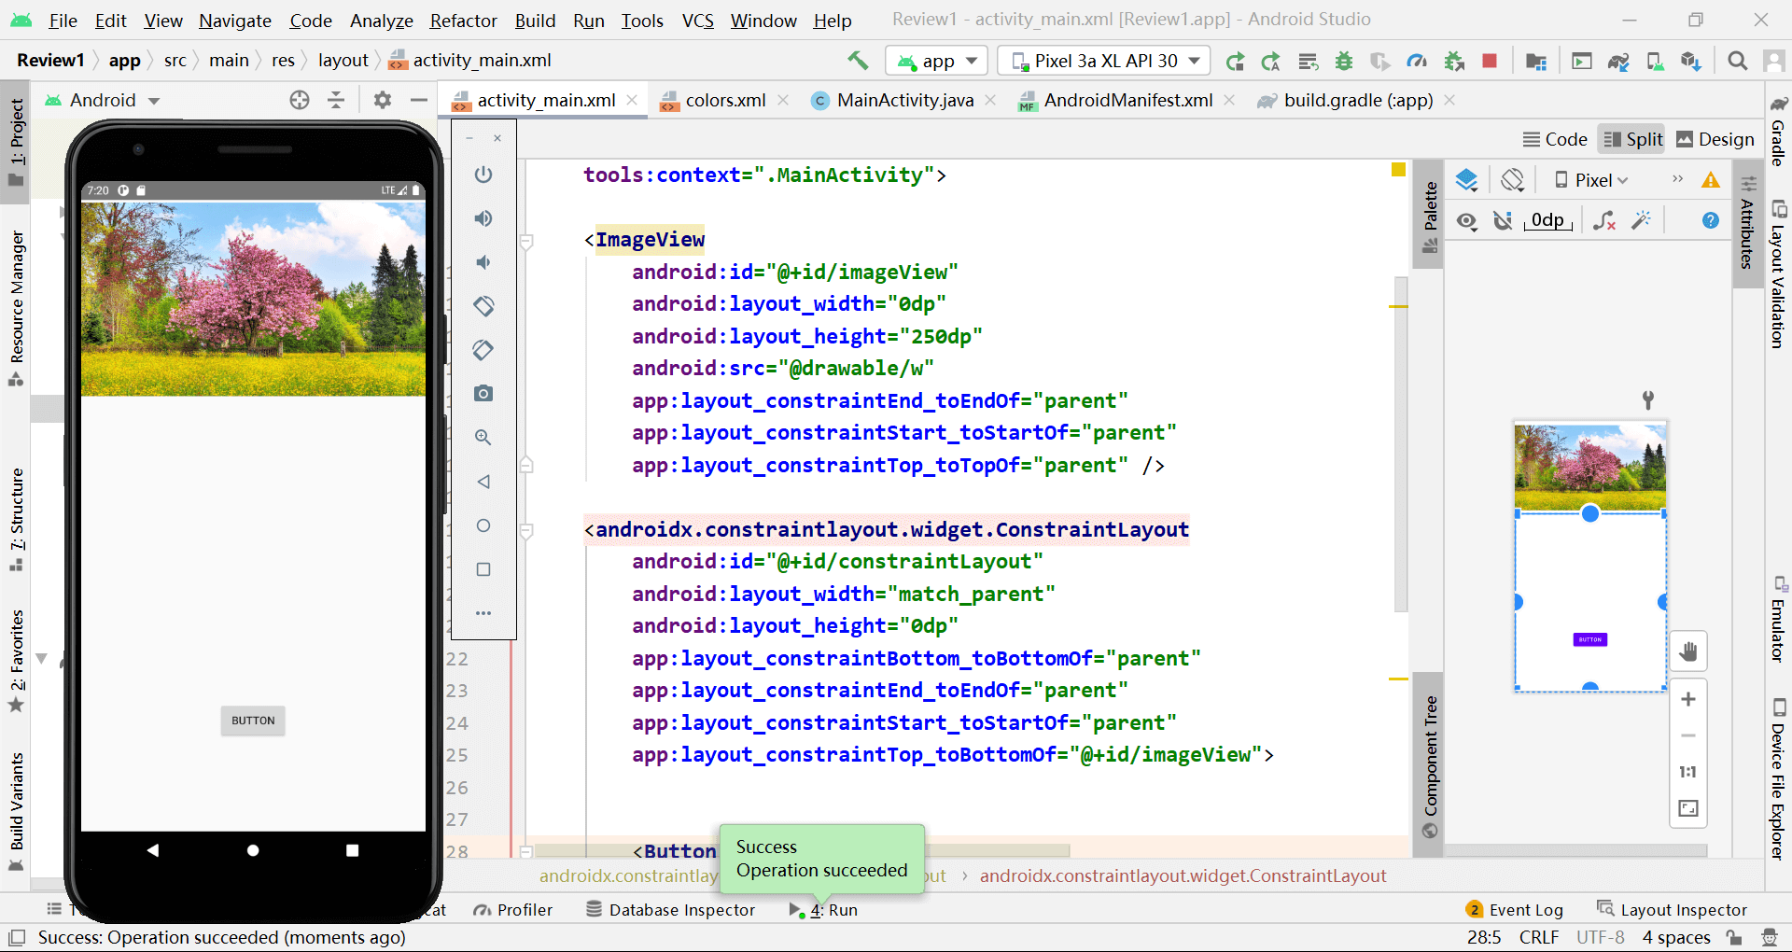
Task: Click the Project panel settings gear
Action: click(382, 100)
